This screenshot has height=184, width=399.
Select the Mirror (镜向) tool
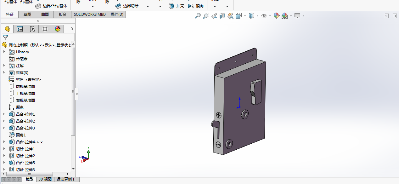point(196,6)
